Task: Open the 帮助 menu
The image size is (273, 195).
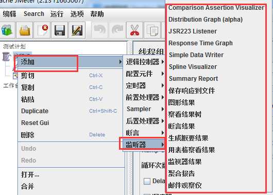Action: tap(97, 14)
